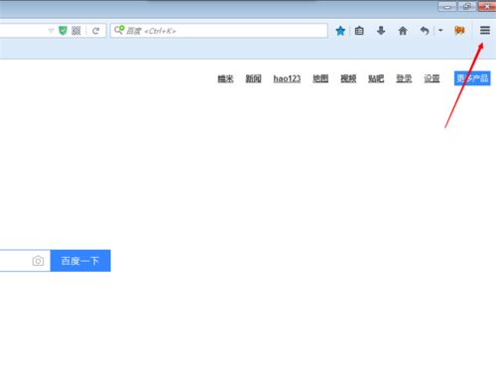Open the 新闻 news link

(x=253, y=78)
